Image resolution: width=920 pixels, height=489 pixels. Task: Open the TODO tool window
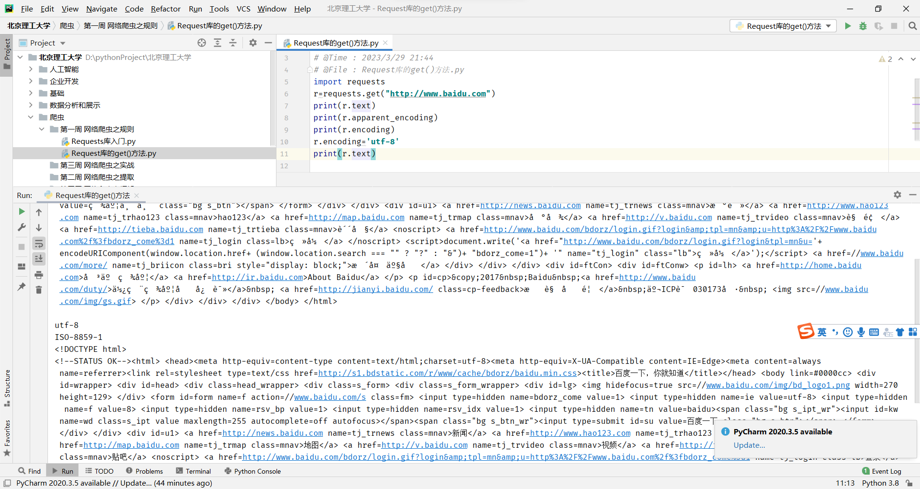coord(99,471)
